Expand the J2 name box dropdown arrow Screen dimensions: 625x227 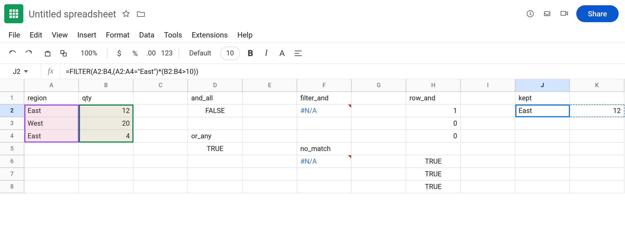(26, 72)
